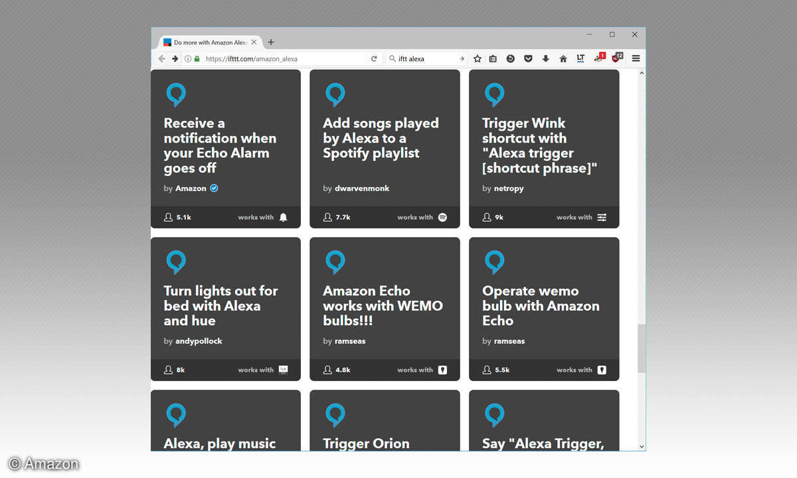Image resolution: width=797 pixels, height=478 pixels.
Task: Show bookmarks list icon
Action: pyautogui.click(x=493, y=58)
